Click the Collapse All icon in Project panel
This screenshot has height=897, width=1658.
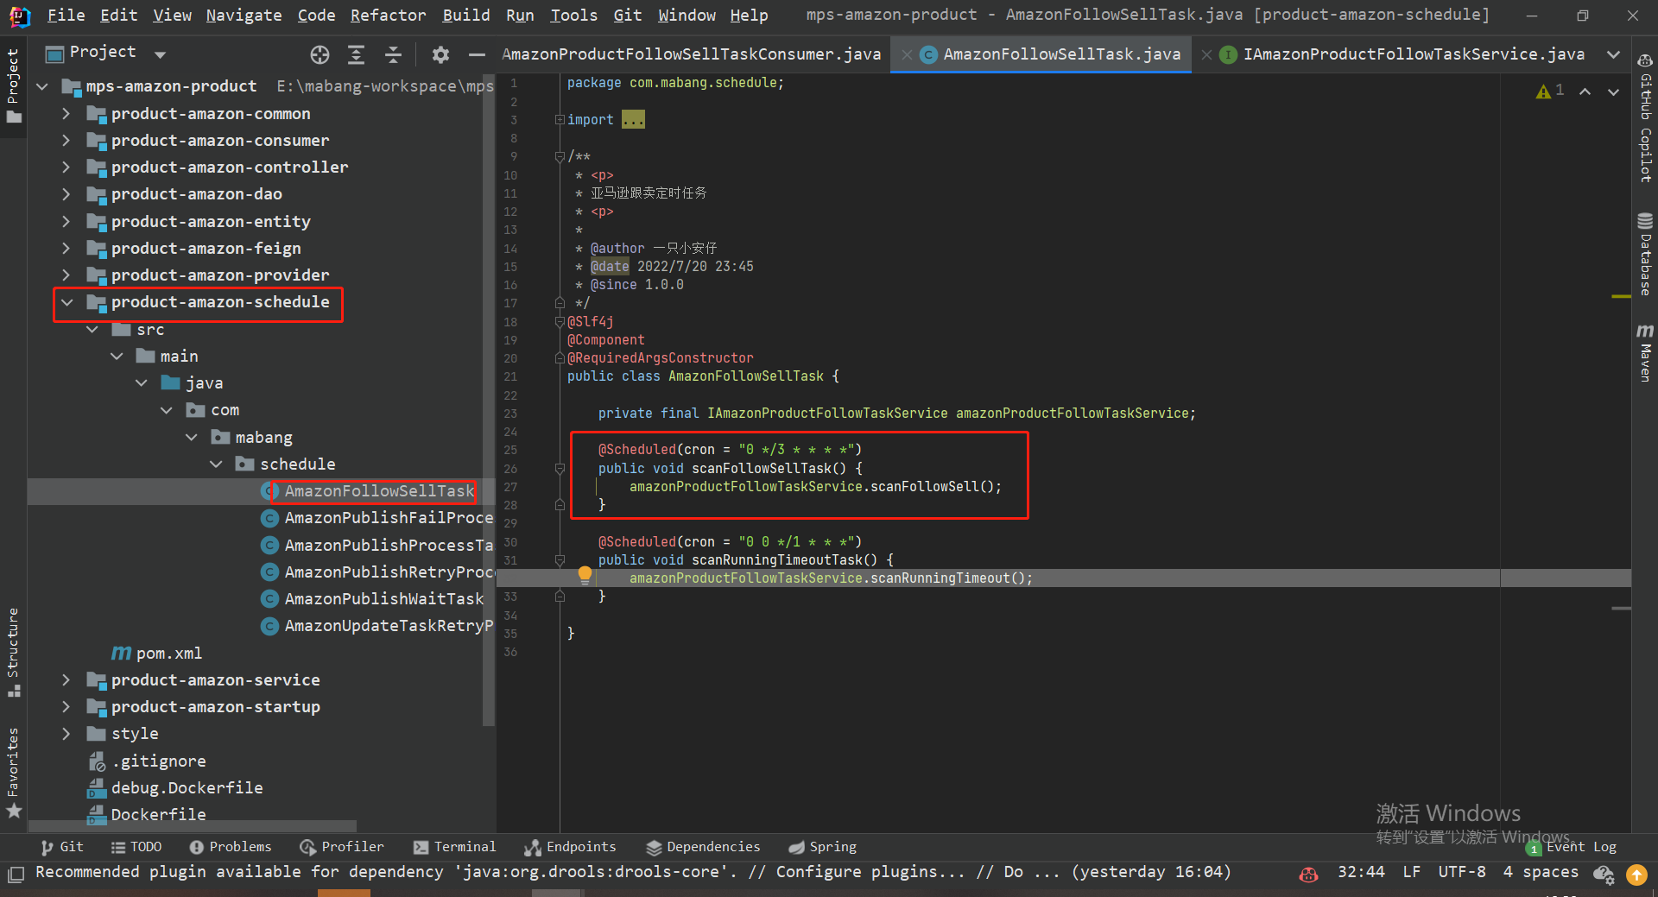click(x=393, y=55)
